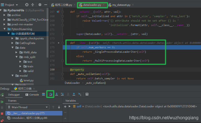Click Variables panel header
201x123 pixels.
(71, 101)
